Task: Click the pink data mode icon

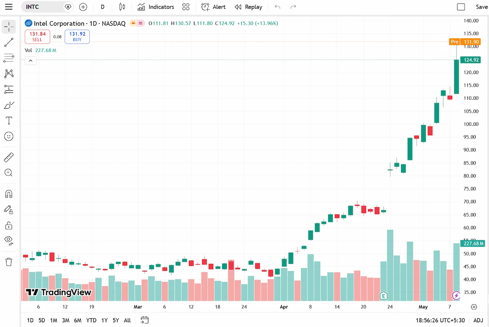Action: (141, 23)
